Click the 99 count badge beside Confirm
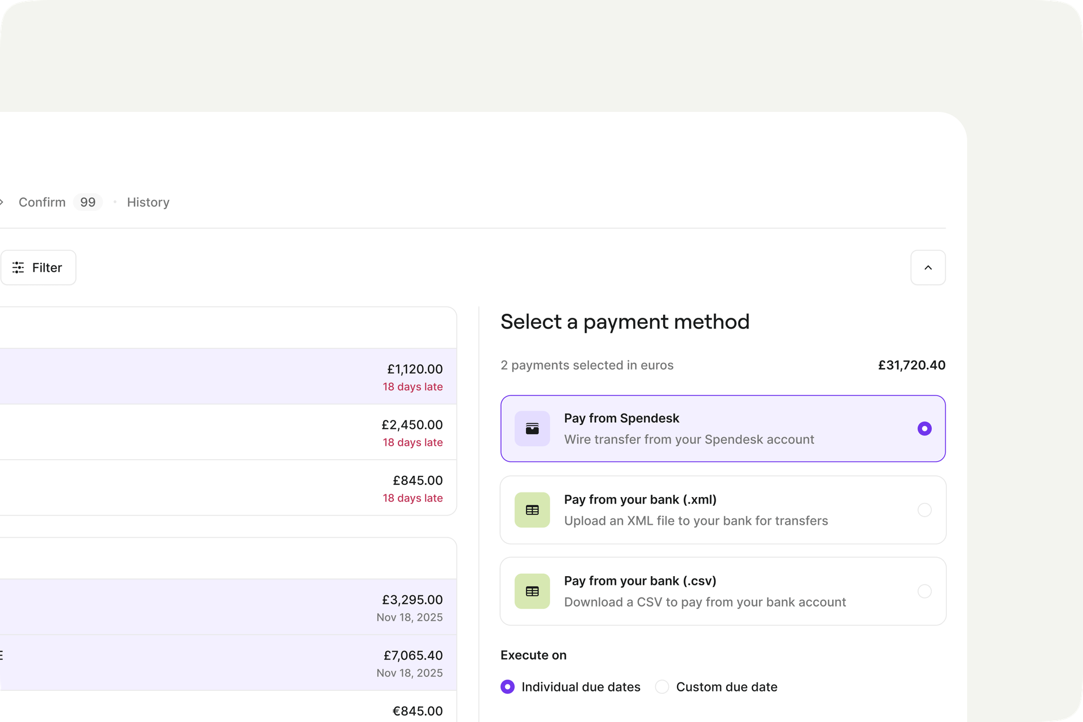This screenshot has width=1083, height=722. pyautogui.click(x=88, y=202)
